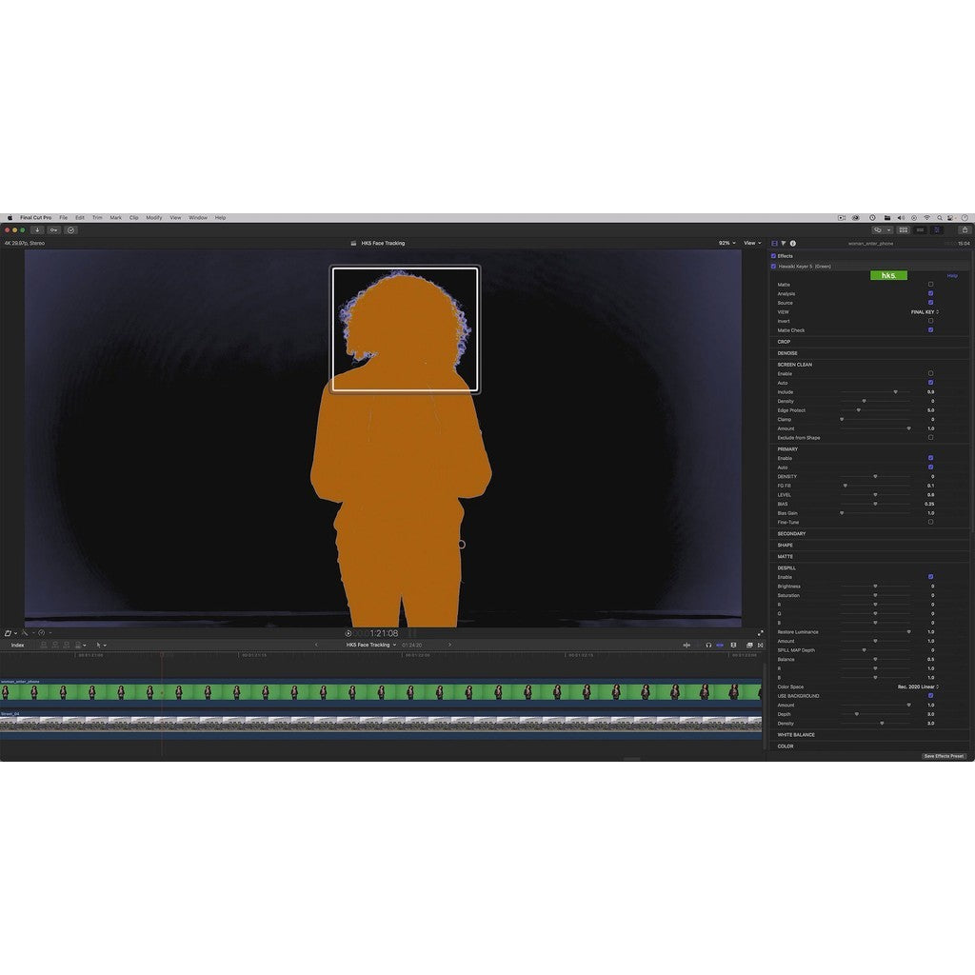
Task: Expand the CROP section
Action: click(784, 342)
